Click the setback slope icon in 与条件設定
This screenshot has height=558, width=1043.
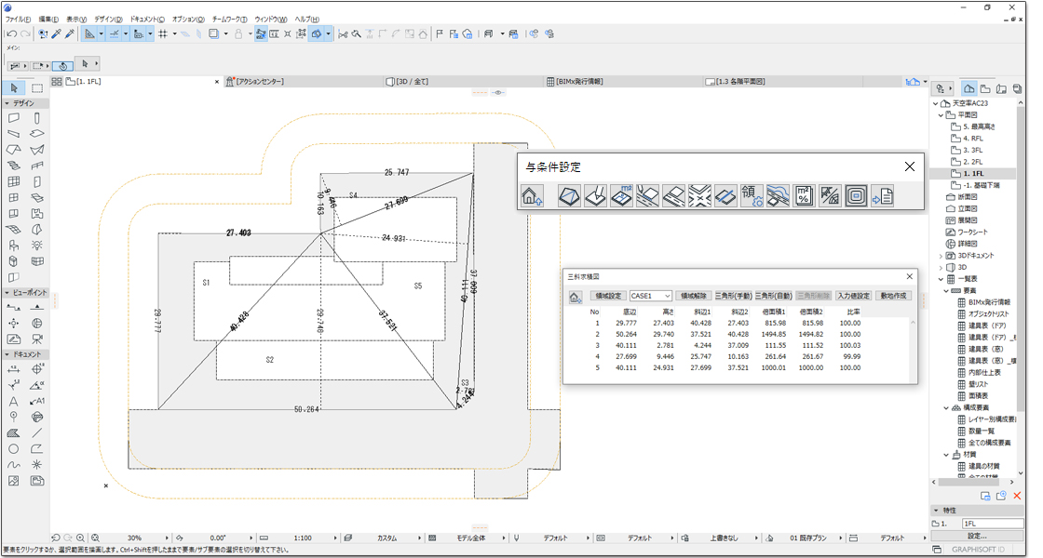pos(830,196)
